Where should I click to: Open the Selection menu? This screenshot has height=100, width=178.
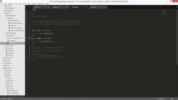(11, 4)
